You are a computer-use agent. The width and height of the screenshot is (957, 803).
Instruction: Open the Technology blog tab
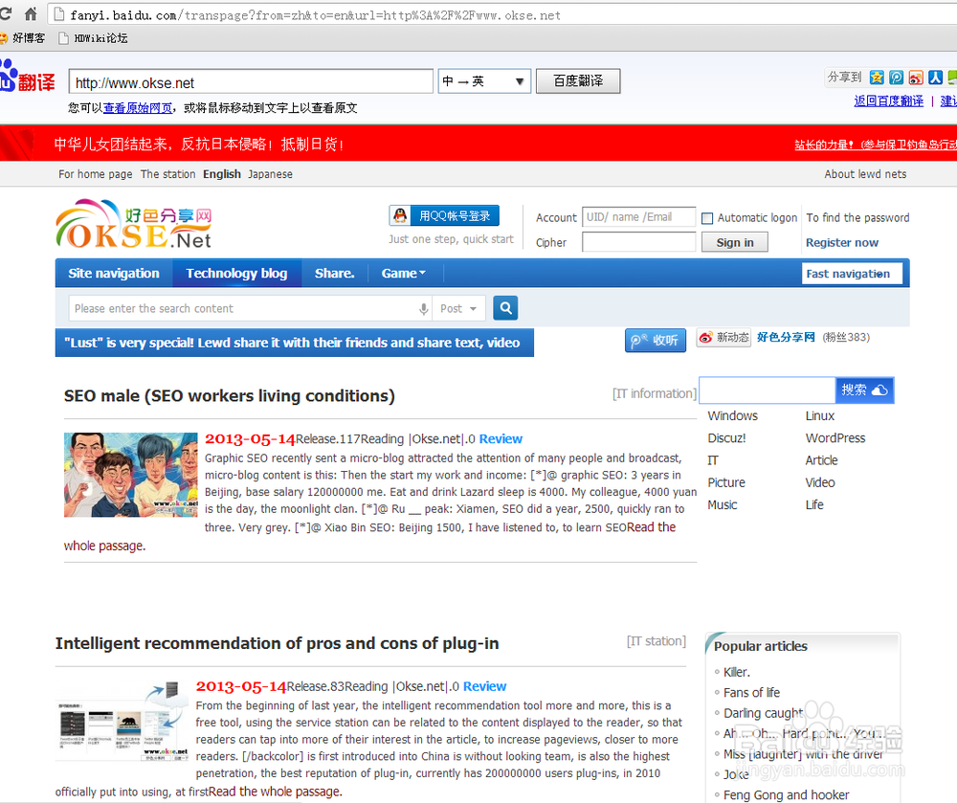[236, 274]
